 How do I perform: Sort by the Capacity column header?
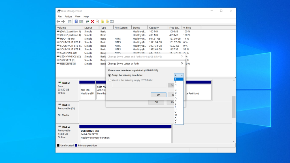[x=158, y=27]
